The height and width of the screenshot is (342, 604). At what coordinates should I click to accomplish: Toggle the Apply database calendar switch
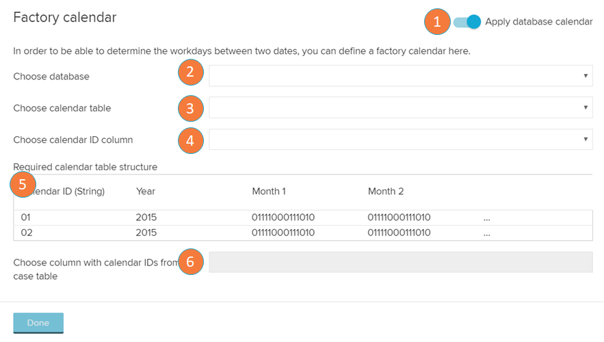click(x=468, y=22)
